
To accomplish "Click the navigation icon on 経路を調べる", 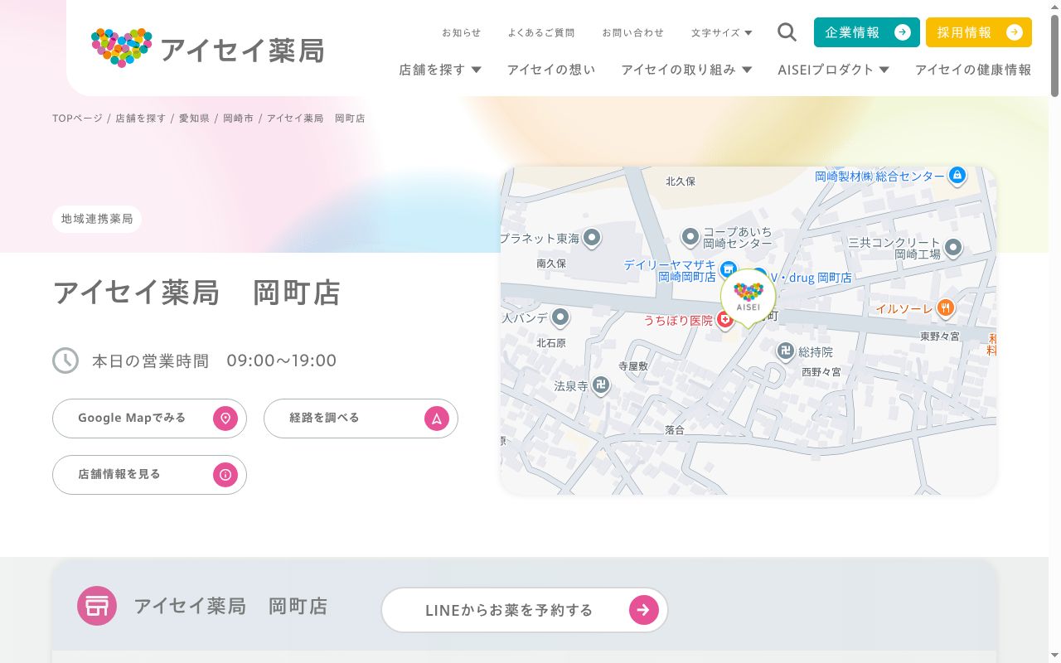I will [437, 419].
